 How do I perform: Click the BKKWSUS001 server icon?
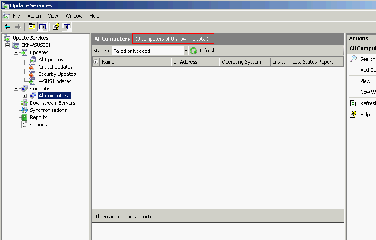pyautogui.click(x=15, y=45)
